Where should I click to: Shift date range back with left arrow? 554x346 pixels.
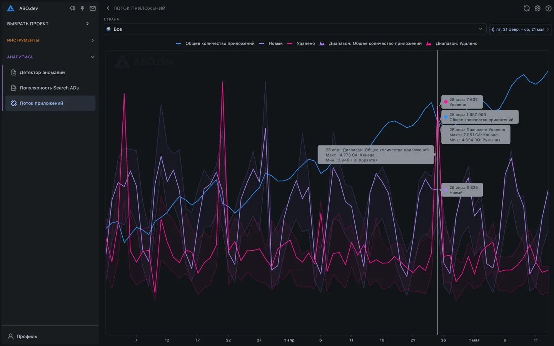493,30
